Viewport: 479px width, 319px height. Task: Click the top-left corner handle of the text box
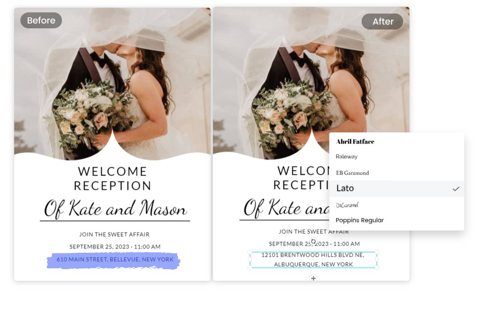[250, 252]
